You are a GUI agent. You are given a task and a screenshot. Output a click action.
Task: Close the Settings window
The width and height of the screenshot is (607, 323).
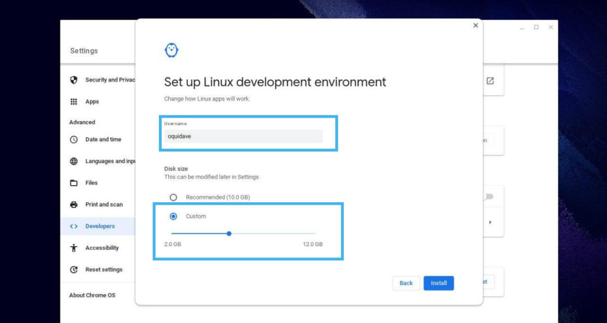[551, 27]
